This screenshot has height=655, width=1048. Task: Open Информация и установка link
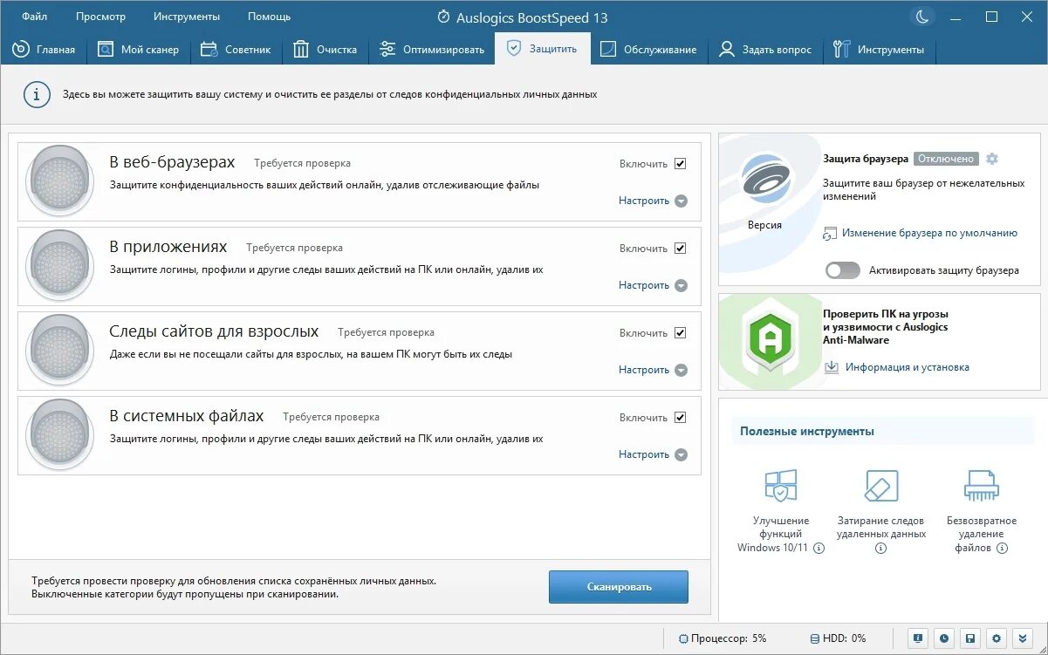coord(908,367)
